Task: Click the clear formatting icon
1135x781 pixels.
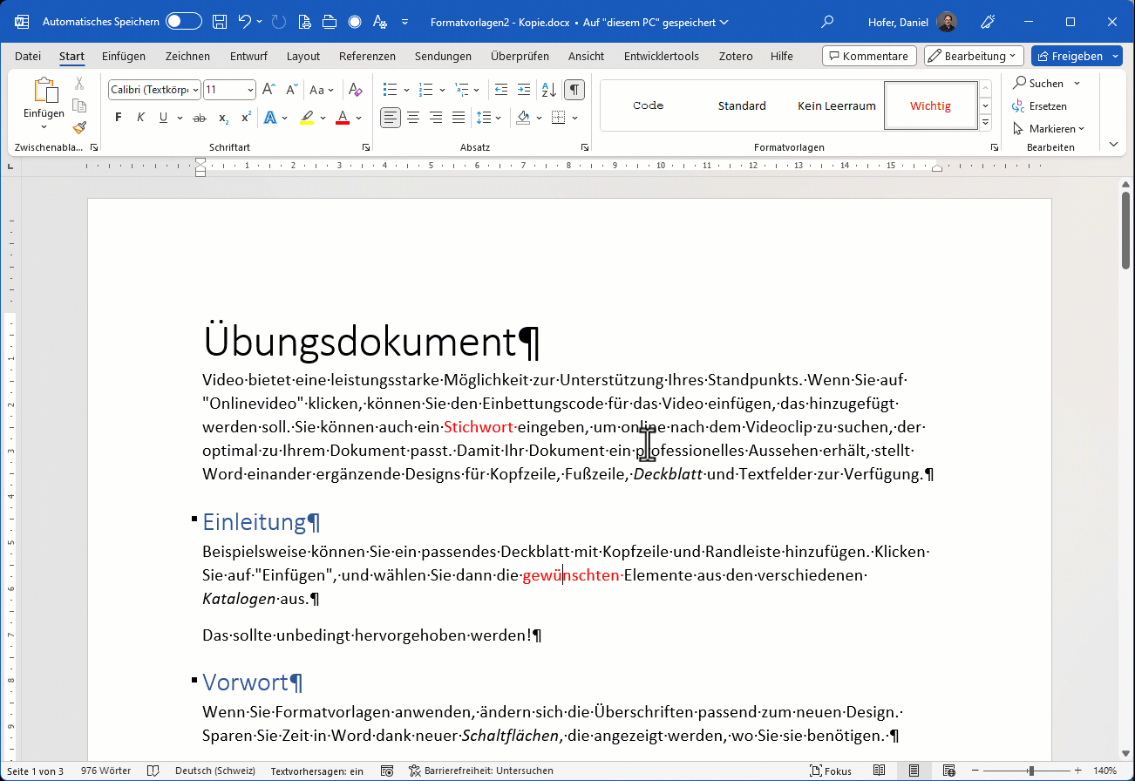Action: [x=355, y=89]
